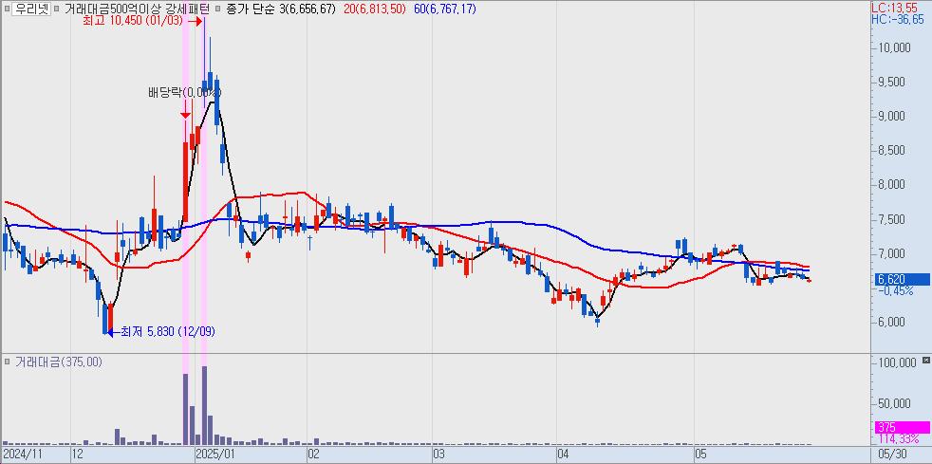The image size is (932, 464).
Task: Click the 02 month date axis label
Action: (314, 455)
